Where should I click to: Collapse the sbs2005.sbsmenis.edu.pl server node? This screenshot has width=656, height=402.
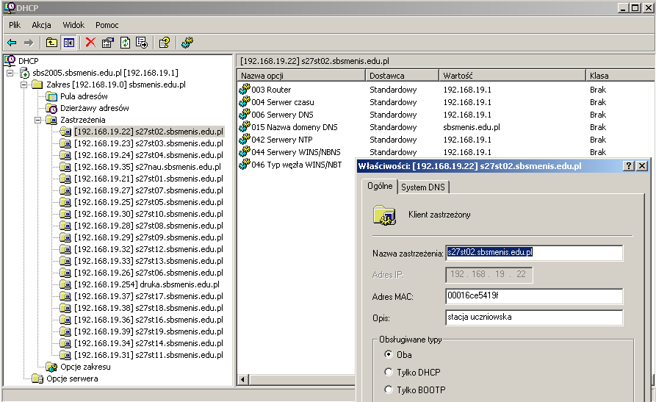click(10, 73)
